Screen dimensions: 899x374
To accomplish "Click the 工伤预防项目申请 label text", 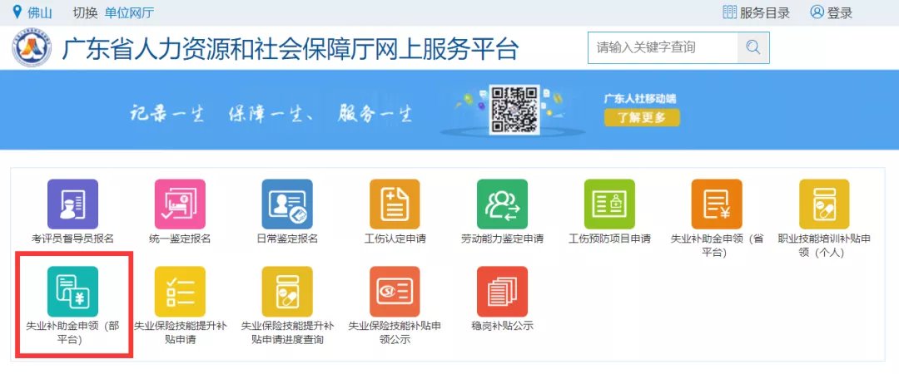I will pos(609,239).
